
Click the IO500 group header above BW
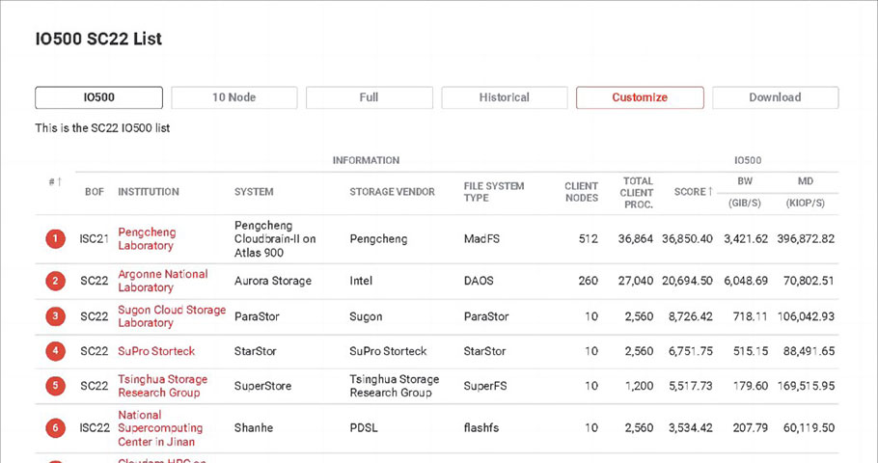pyautogui.click(x=748, y=160)
